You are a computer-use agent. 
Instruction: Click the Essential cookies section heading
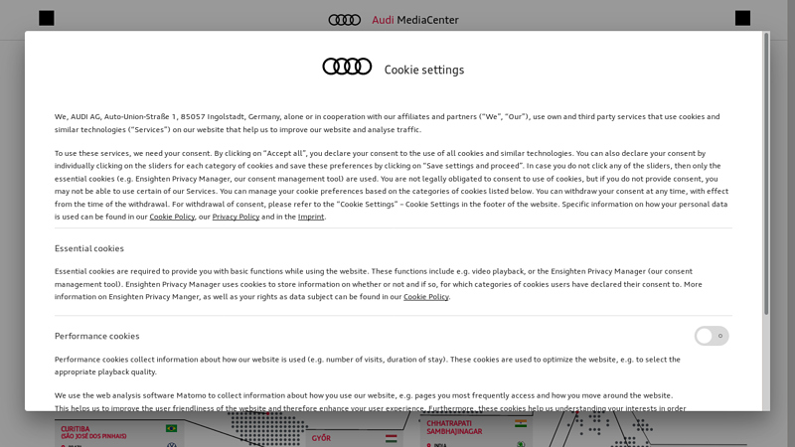tap(89, 248)
